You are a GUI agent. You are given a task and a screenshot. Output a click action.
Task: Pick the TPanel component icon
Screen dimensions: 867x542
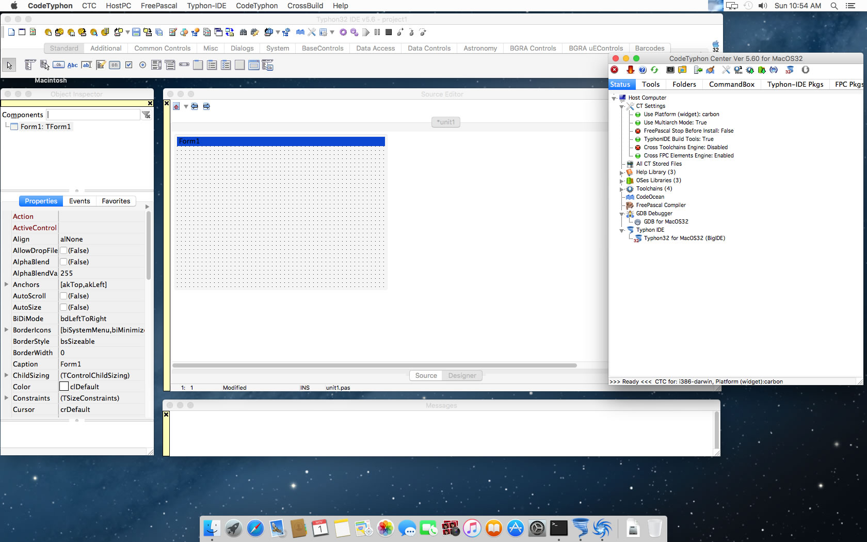point(240,65)
